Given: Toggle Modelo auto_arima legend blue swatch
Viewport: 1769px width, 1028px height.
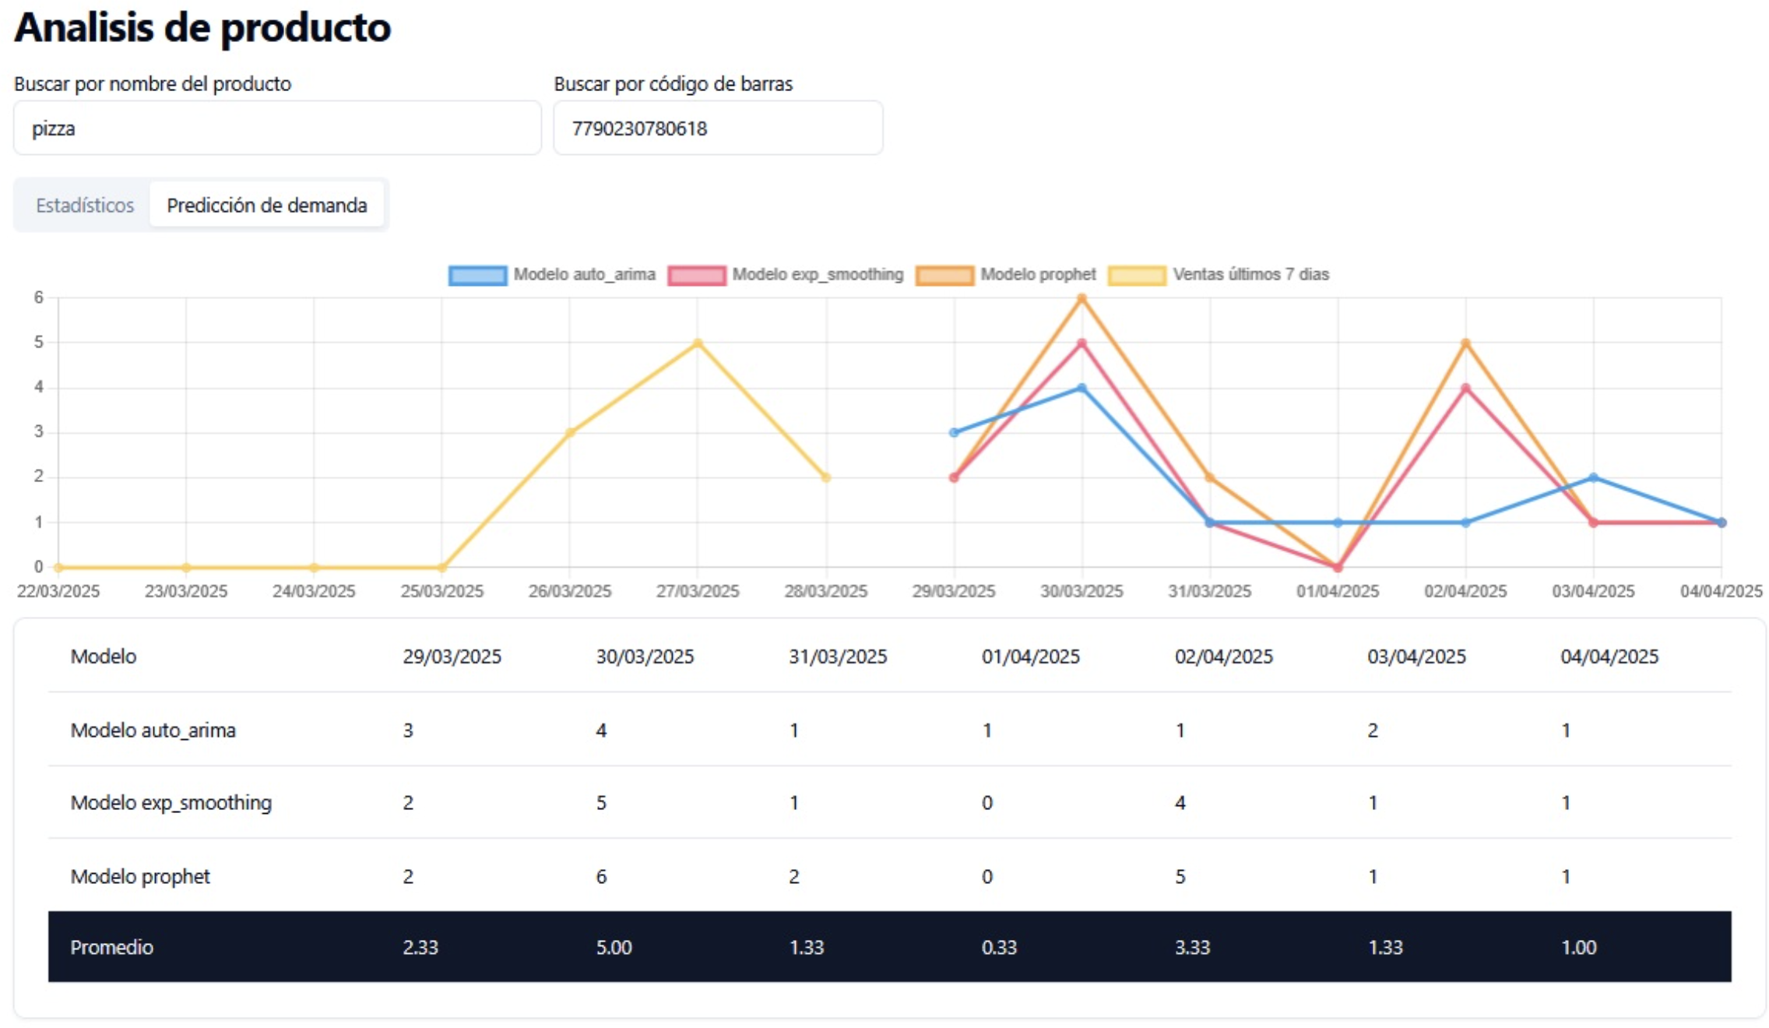Looking at the screenshot, I should 477,275.
